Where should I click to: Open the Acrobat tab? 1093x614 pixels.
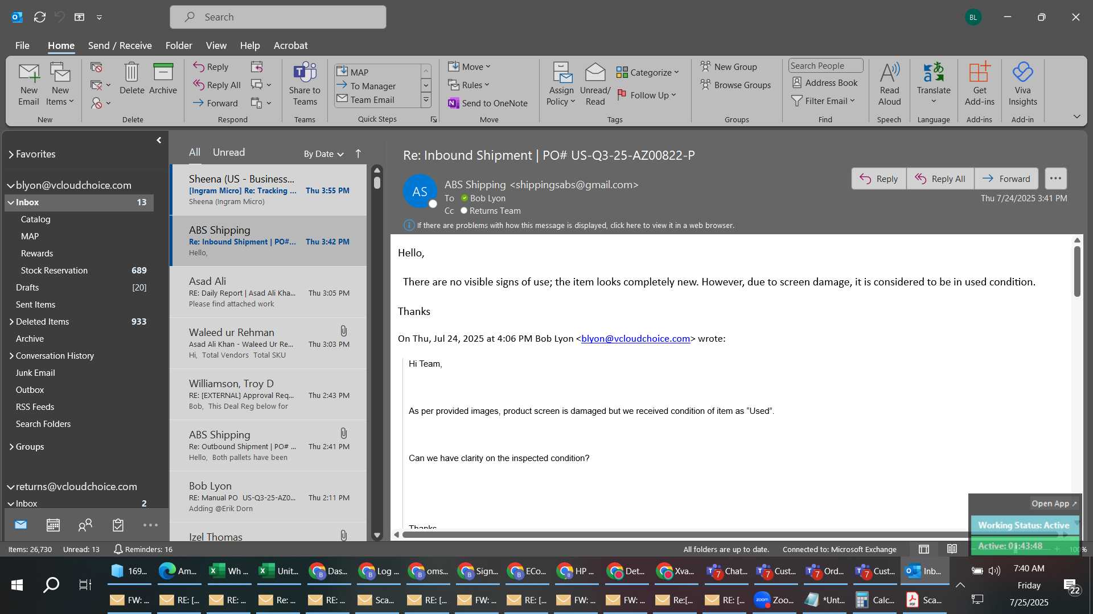[x=290, y=45]
